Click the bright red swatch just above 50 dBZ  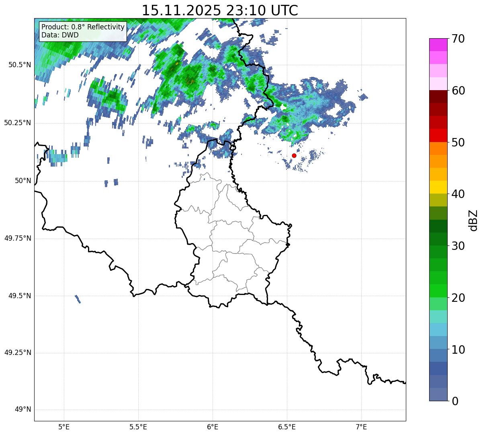438,136
